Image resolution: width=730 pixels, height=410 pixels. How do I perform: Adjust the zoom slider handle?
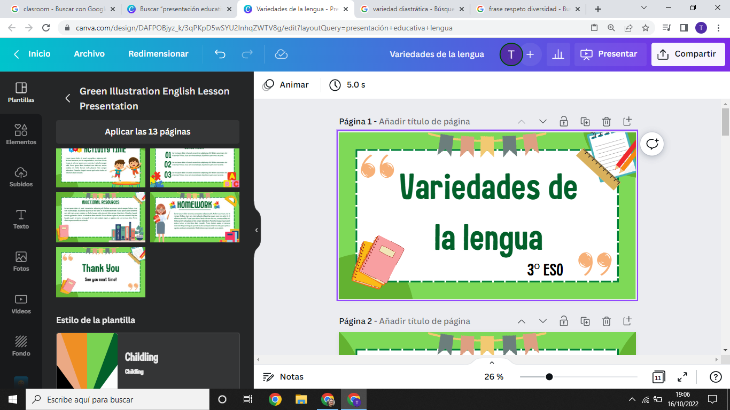pyautogui.click(x=549, y=377)
